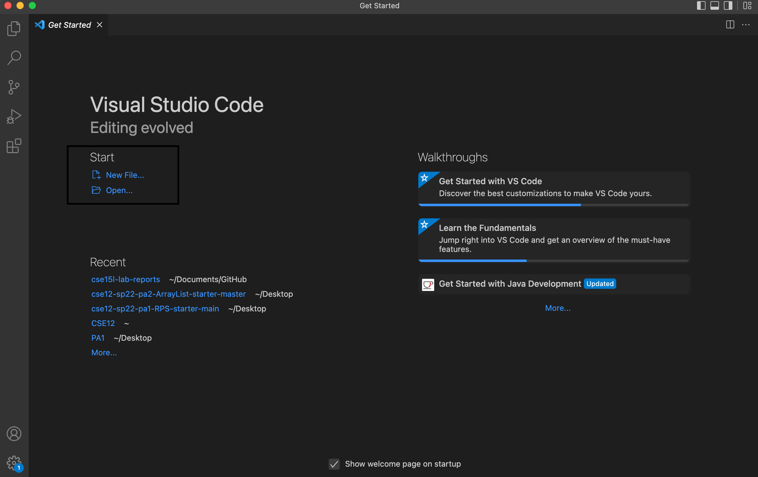Click More... under Recent list
Viewport: 758px width, 477px height.
[x=104, y=353]
